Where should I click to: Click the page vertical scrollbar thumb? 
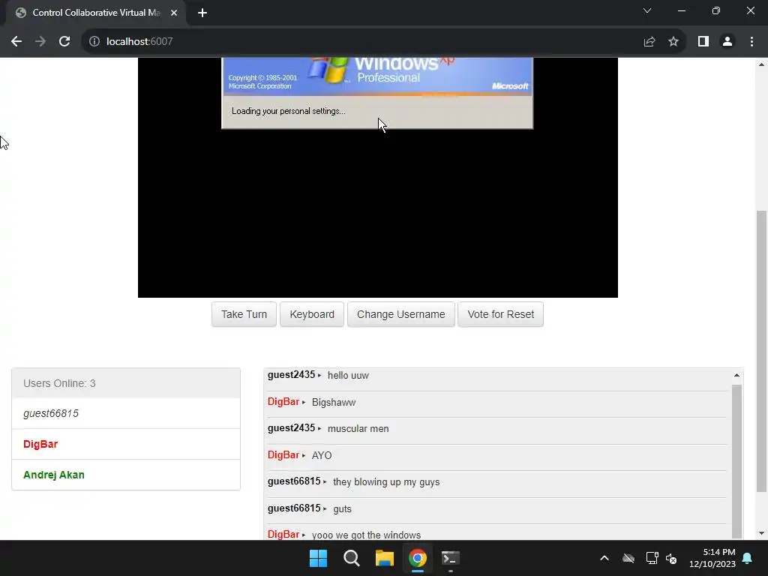[x=761, y=351]
